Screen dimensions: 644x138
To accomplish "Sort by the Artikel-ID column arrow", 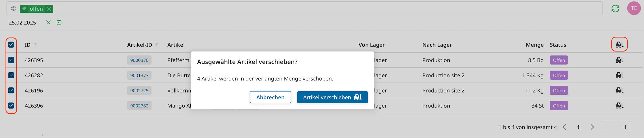I will 157,44.
